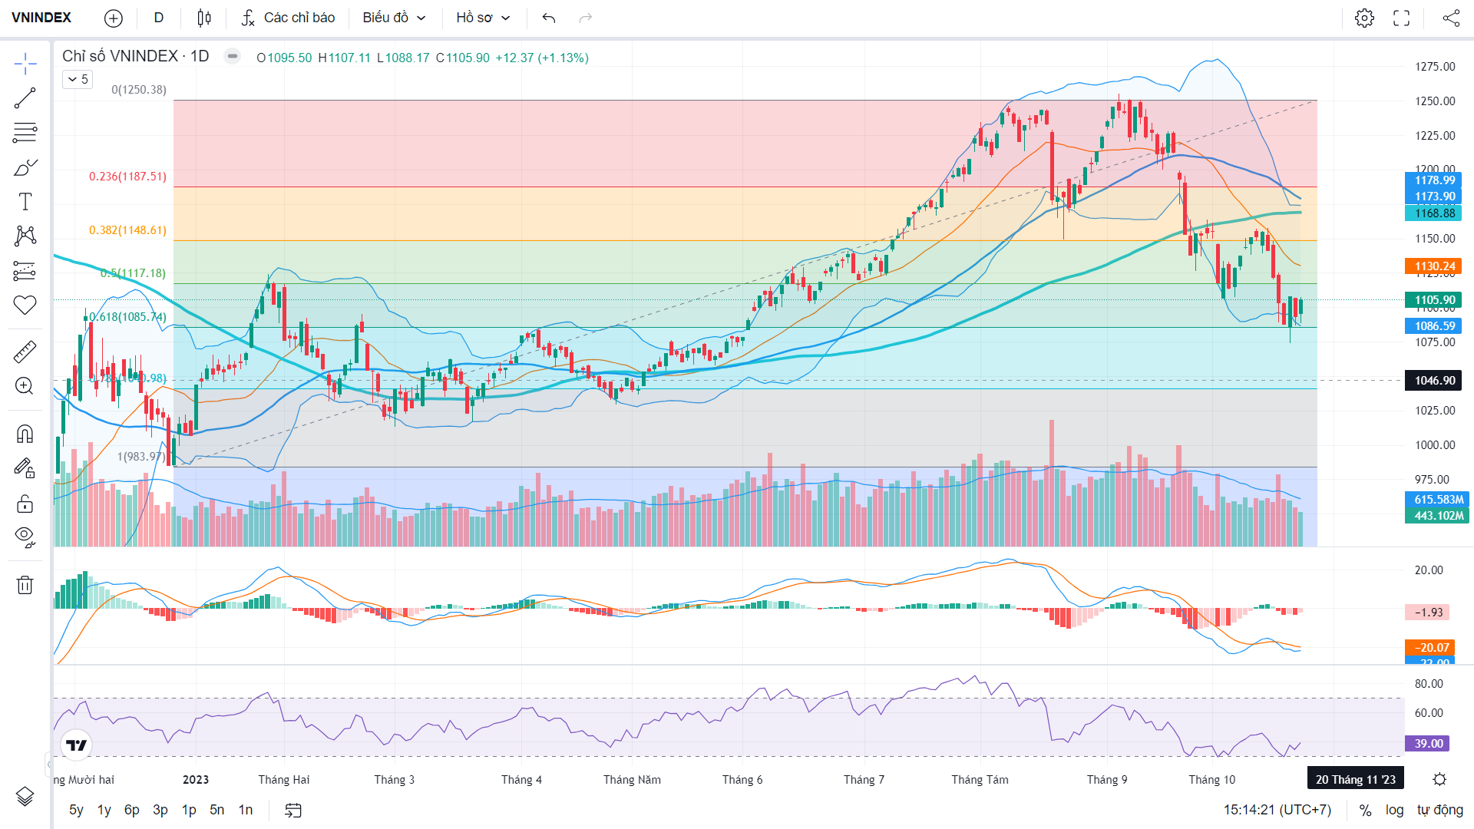Open the Fibonacci retracement tools
The width and height of the screenshot is (1474, 829).
25,133
